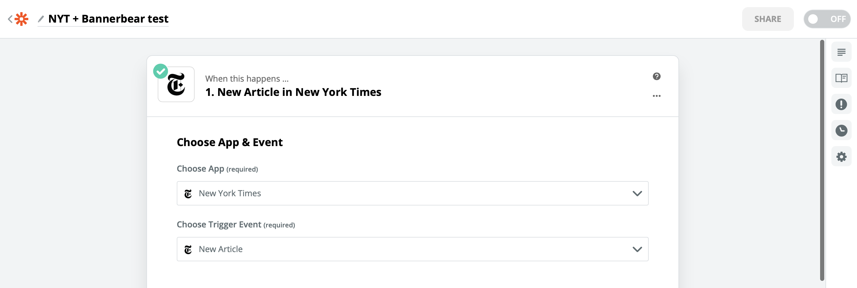The width and height of the screenshot is (857, 288).
Task: Open Zap history clock icon
Action: tap(841, 130)
